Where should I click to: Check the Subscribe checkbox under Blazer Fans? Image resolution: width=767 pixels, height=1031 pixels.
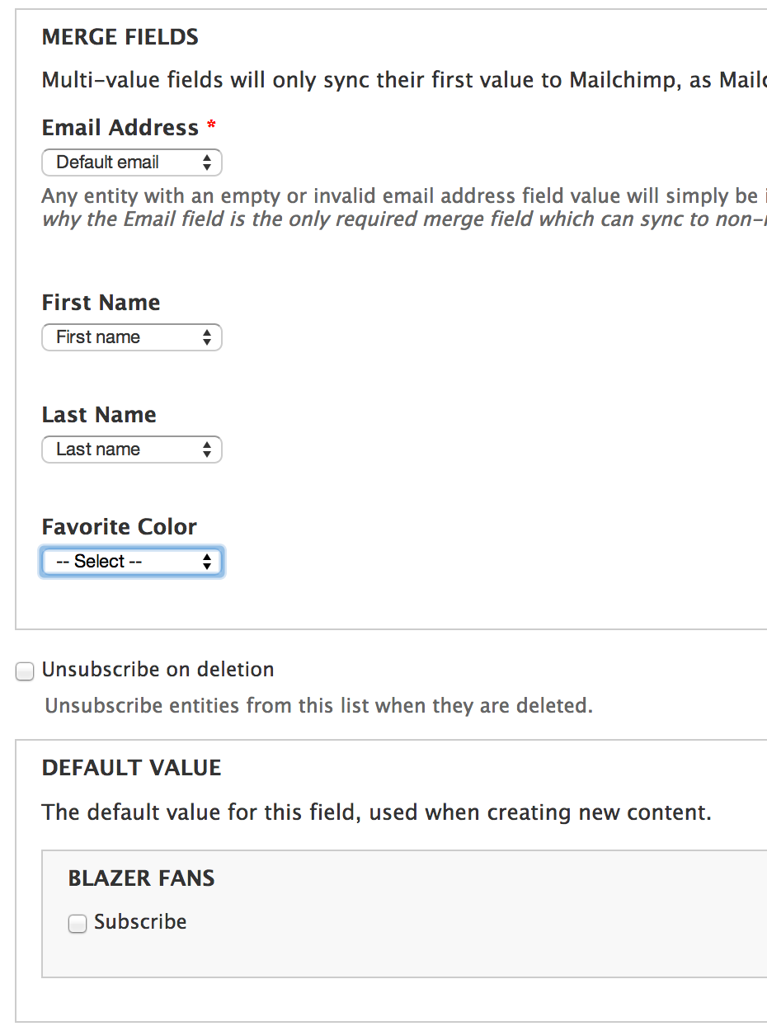(x=78, y=924)
